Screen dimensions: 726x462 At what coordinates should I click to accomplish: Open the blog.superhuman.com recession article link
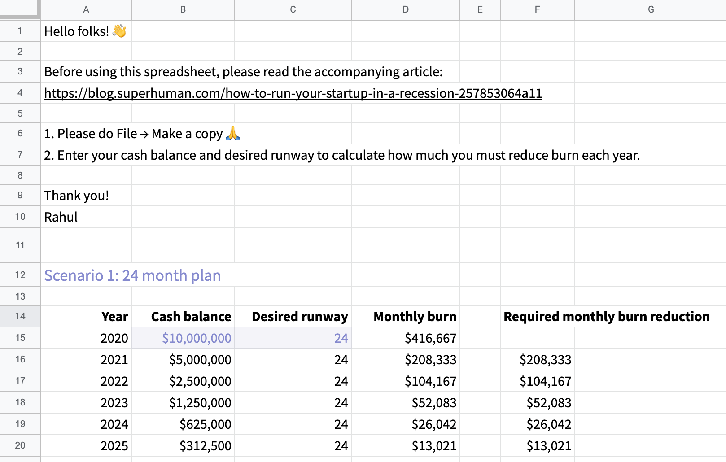click(293, 93)
